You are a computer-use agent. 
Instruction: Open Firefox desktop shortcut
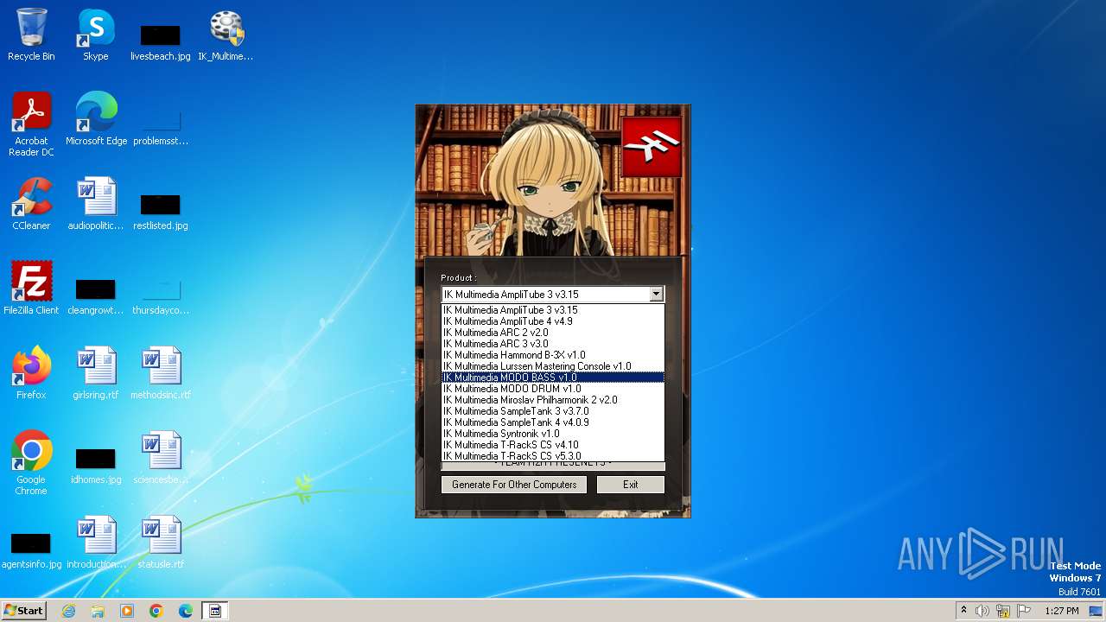(x=31, y=373)
